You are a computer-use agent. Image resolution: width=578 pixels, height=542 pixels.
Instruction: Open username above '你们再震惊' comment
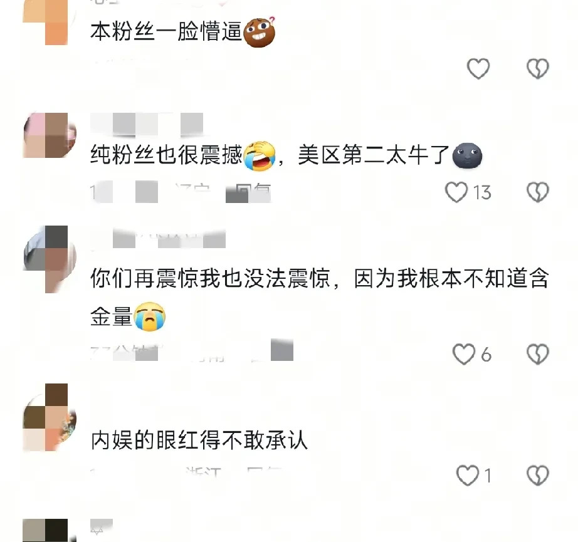158,238
